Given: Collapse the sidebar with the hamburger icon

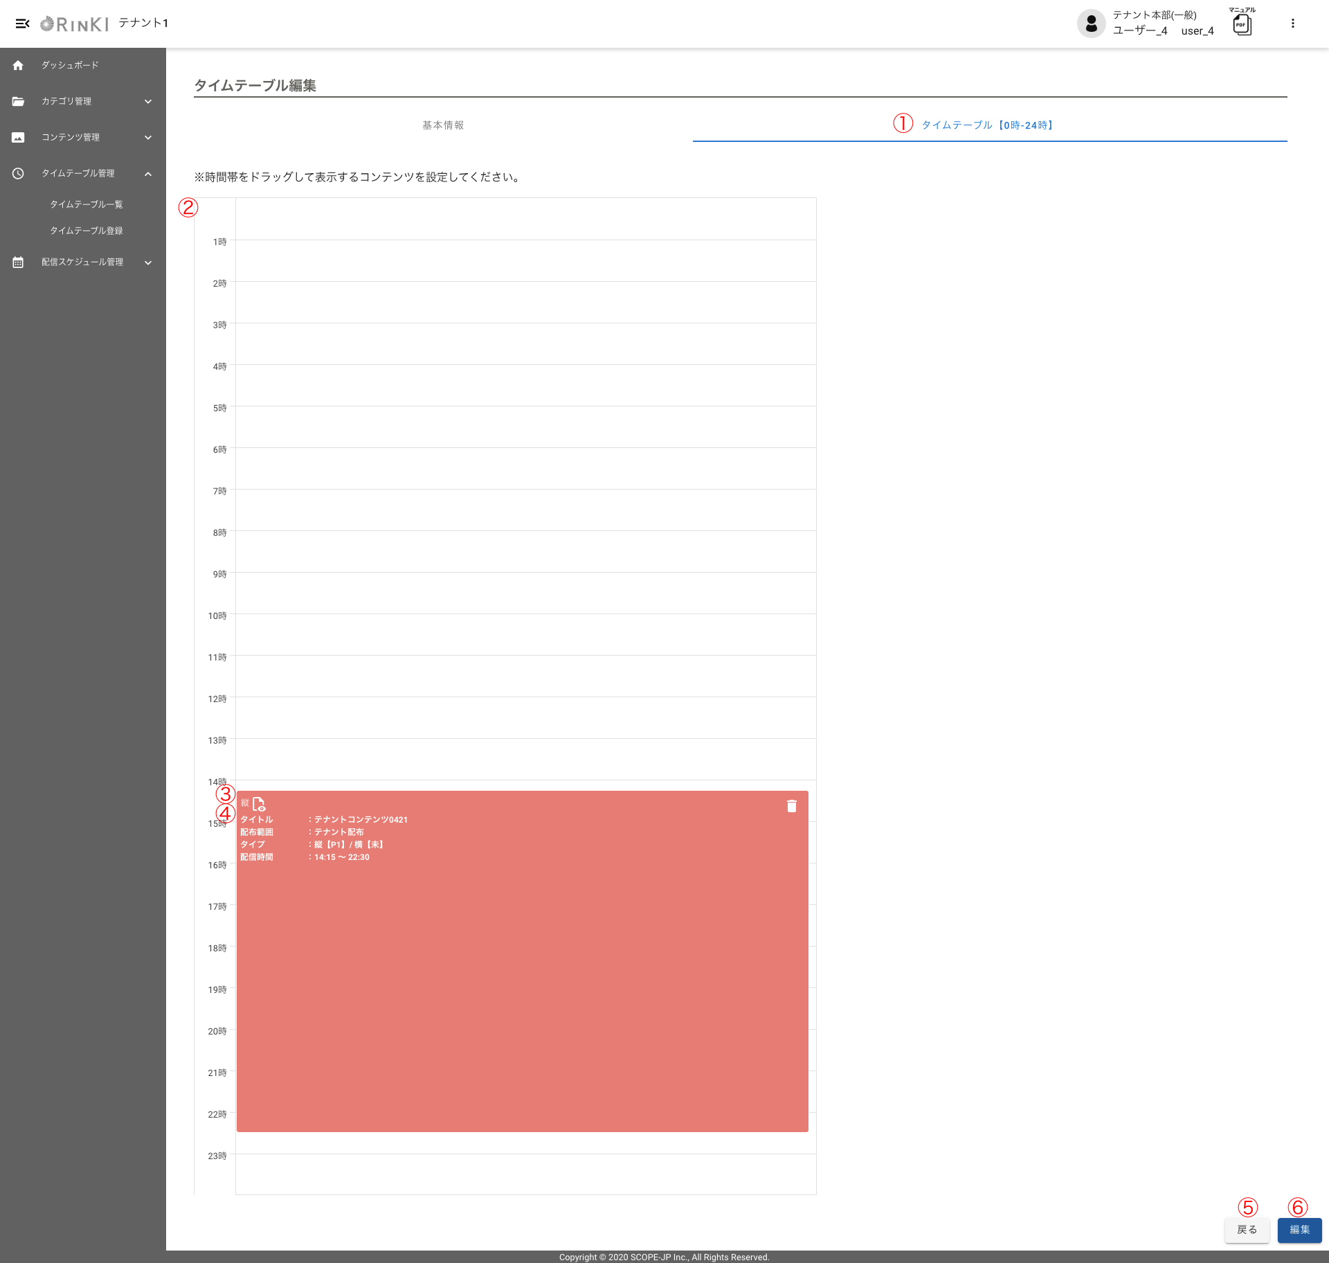Looking at the screenshot, I should pyautogui.click(x=22, y=24).
